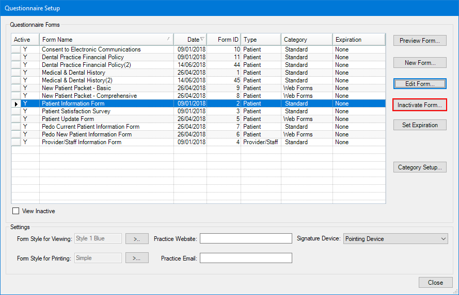Click Form ID 45 cell
Screen dimensions: 459x295
pyautogui.click(x=224, y=80)
